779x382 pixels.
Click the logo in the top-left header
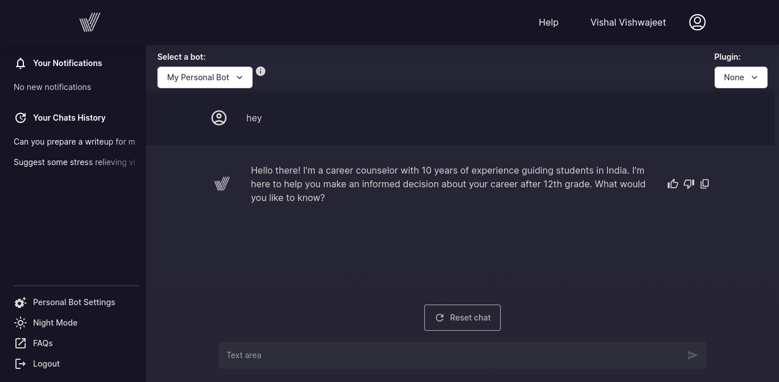pyautogui.click(x=90, y=22)
